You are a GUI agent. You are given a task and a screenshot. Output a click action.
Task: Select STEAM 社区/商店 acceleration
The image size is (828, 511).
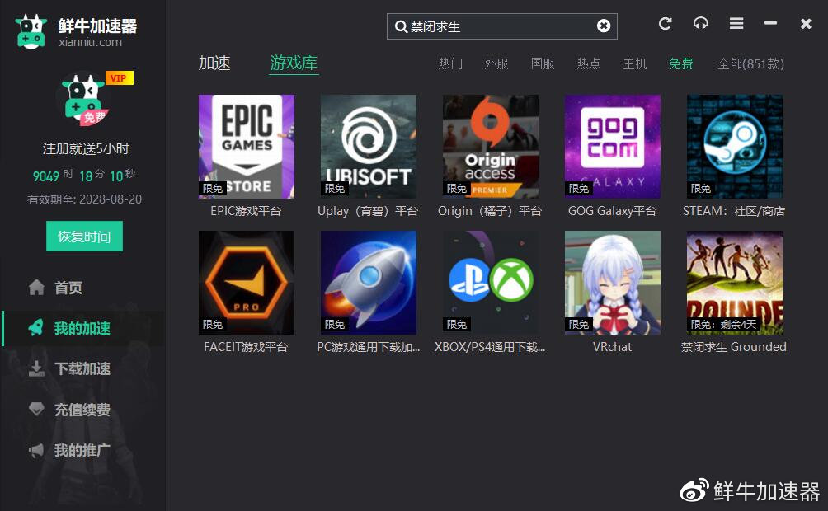734,147
